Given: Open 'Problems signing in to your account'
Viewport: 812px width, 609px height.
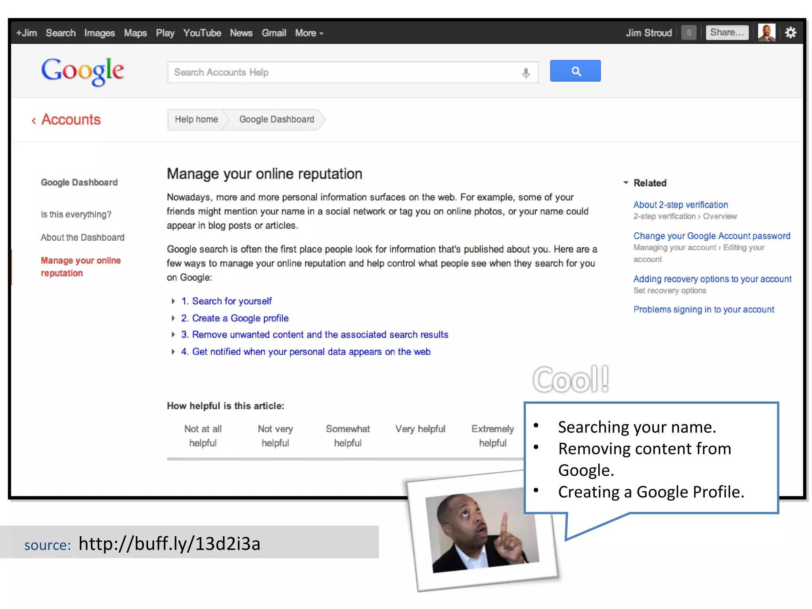Looking at the screenshot, I should pos(704,310).
